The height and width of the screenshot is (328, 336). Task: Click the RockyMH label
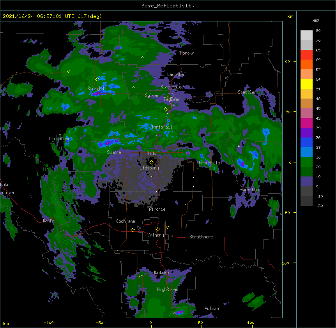click(95, 88)
